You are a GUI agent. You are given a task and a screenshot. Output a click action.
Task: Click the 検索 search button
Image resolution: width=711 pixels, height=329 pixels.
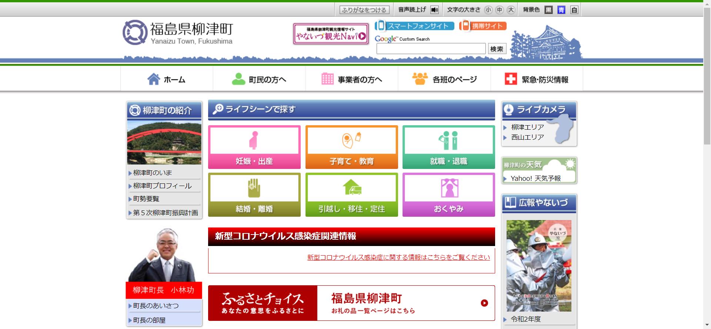(497, 49)
